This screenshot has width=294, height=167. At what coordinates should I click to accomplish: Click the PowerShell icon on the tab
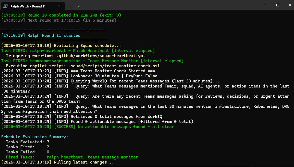[5, 6]
